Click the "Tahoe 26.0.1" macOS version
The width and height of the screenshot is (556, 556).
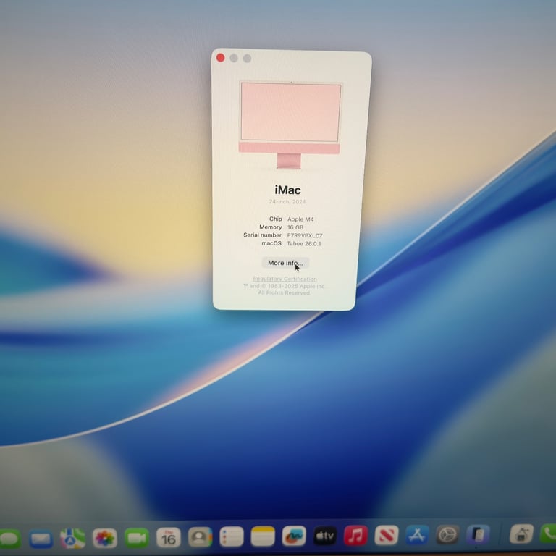pyautogui.click(x=304, y=243)
